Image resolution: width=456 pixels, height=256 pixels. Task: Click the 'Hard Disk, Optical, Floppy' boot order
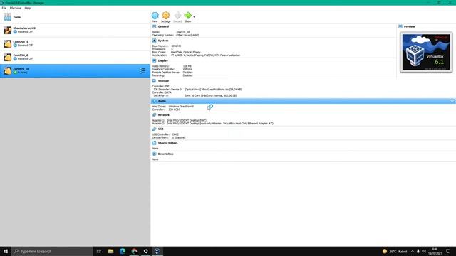pyautogui.click(x=186, y=52)
